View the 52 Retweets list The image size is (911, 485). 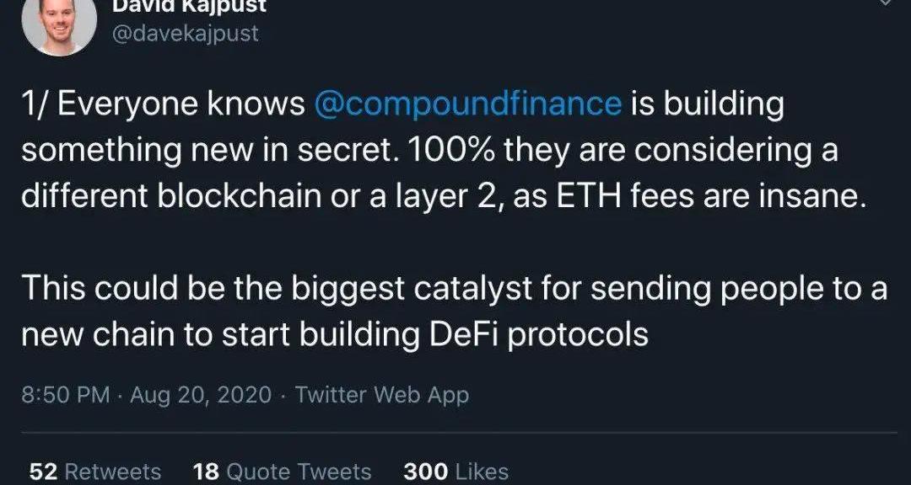(94, 472)
